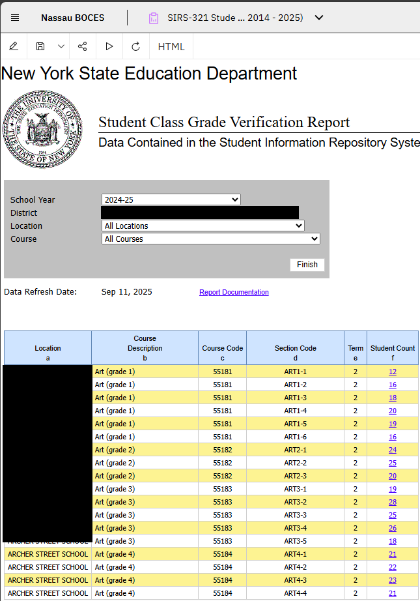Open the All Locations dropdown
Image resolution: width=420 pixels, height=601 pixels.
[203, 226]
